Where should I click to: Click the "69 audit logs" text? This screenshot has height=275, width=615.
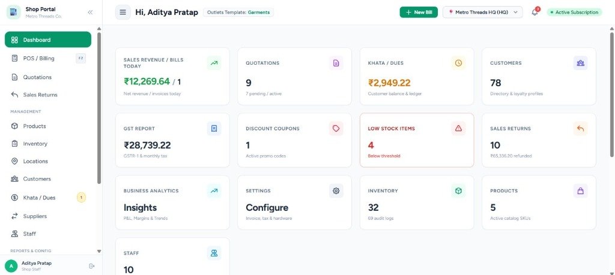pyautogui.click(x=380, y=218)
